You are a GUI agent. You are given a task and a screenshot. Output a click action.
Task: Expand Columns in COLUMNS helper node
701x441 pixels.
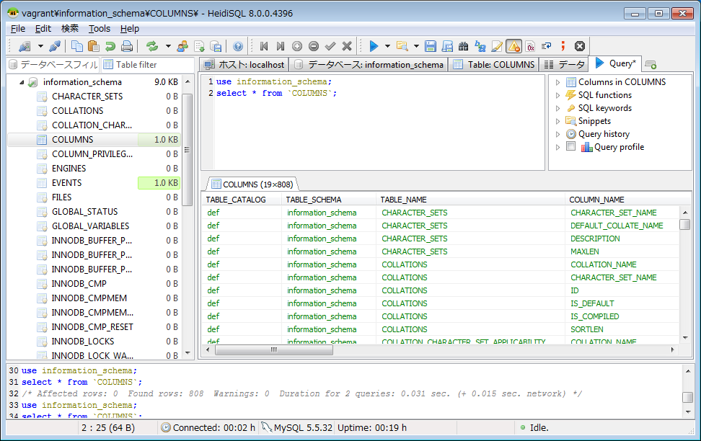[557, 82]
